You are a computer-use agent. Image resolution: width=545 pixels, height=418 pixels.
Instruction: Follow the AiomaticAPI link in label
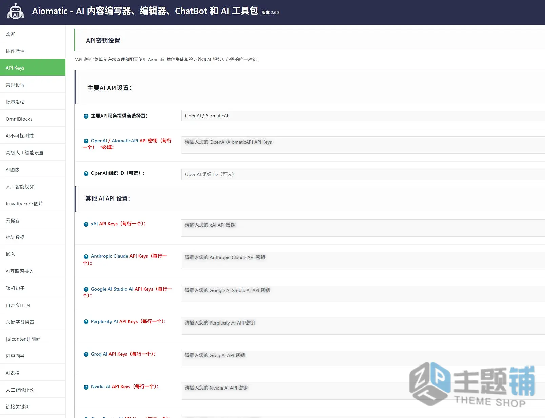tap(125, 141)
